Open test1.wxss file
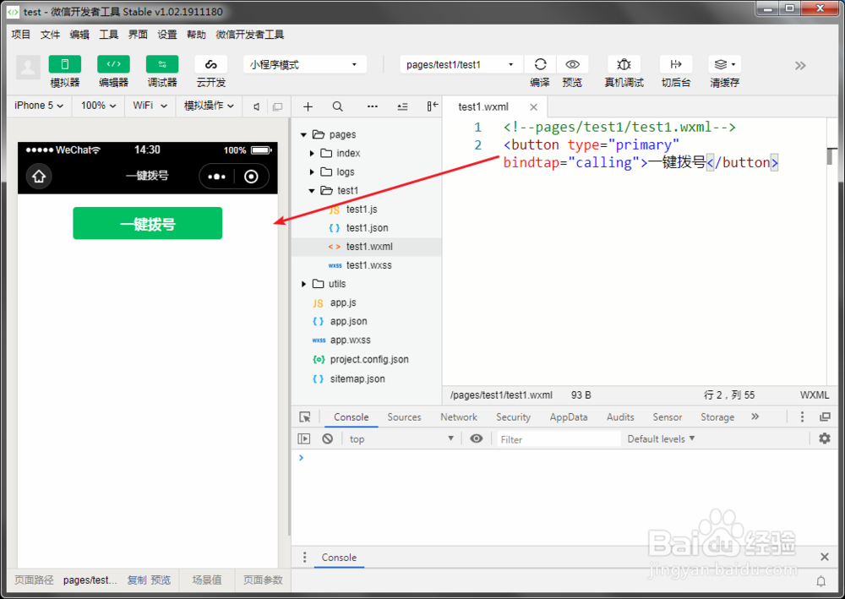This screenshot has width=845, height=599. pos(367,265)
